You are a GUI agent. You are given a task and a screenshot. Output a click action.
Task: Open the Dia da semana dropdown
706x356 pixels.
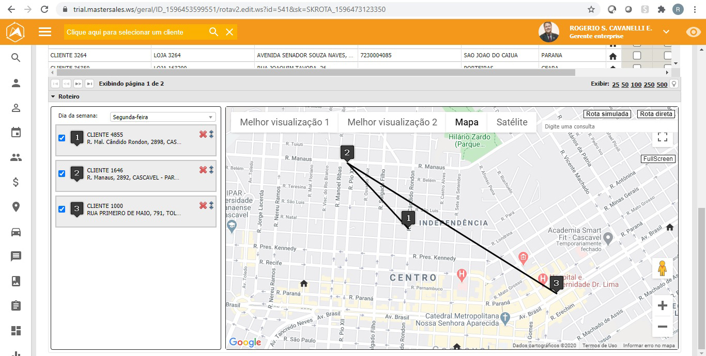[163, 117]
